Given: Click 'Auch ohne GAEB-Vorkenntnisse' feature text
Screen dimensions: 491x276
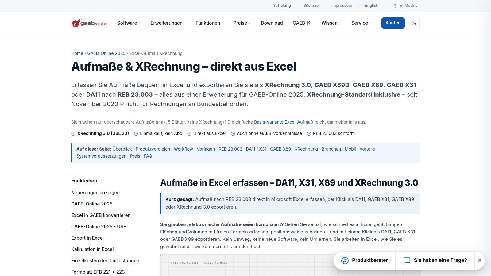Looking at the screenshot, I should (269, 133).
